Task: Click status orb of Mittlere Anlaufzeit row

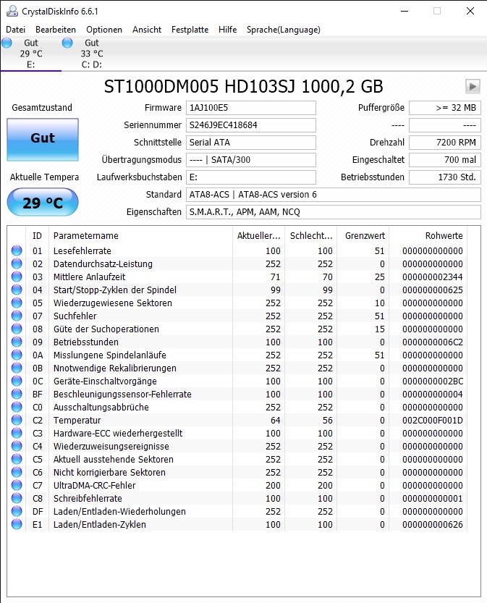Action: pos(17,277)
